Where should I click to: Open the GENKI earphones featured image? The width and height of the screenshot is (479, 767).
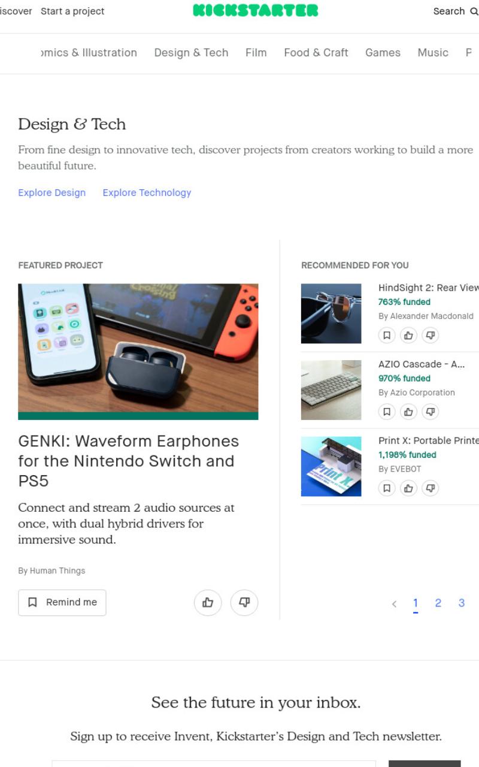(138, 352)
